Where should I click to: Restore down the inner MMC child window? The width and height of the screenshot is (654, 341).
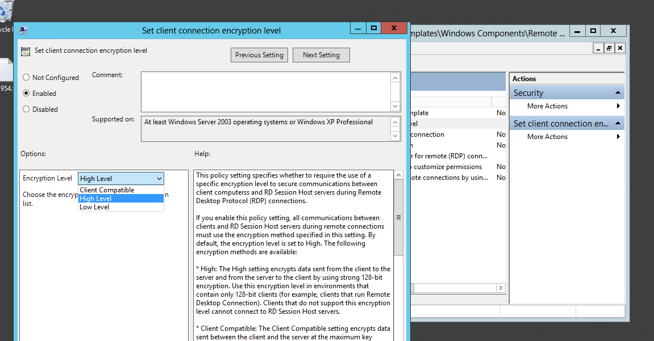(609, 48)
